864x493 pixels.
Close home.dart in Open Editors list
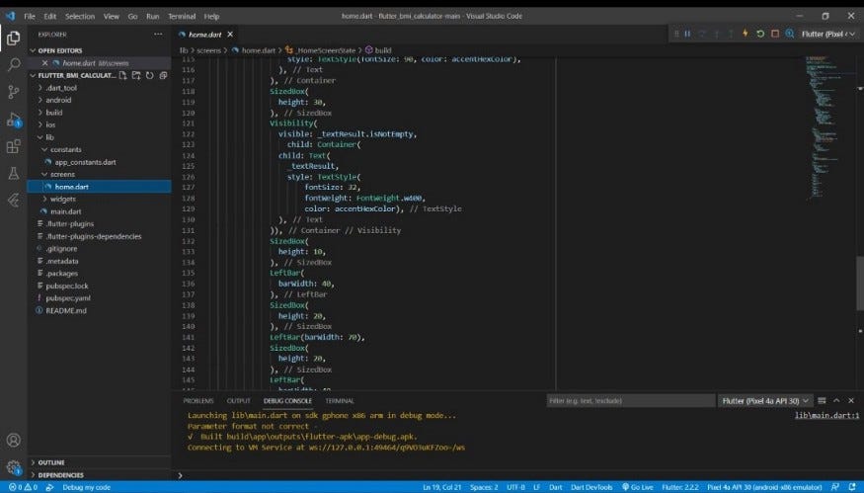pyautogui.click(x=44, y=63)
